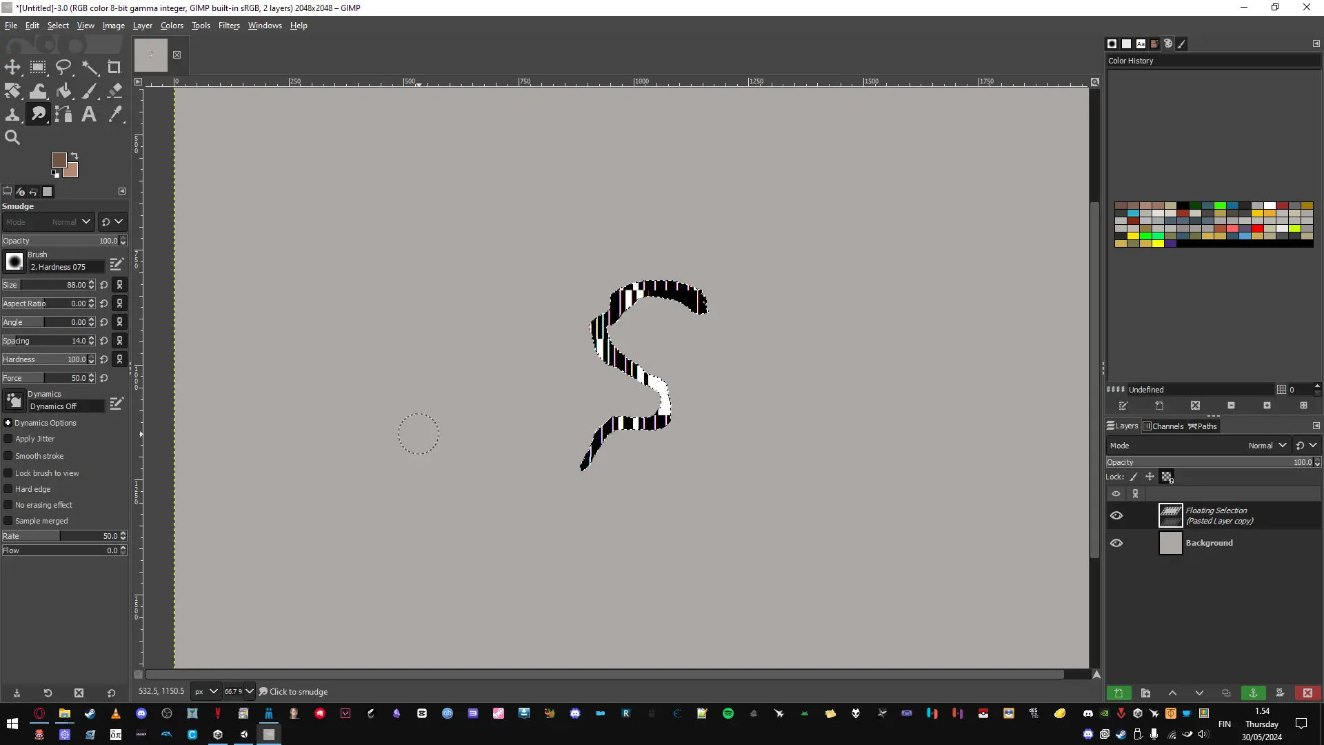Enable Sample merged checkbox
Image resolution: width=1324 pixels, height=745 pixels.
[8, 521]
